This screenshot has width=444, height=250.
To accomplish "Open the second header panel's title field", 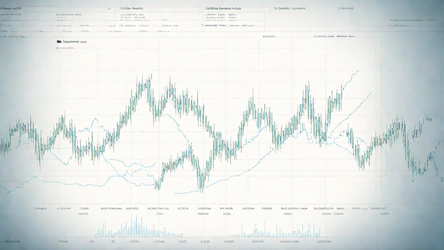I will click(131, 8).
